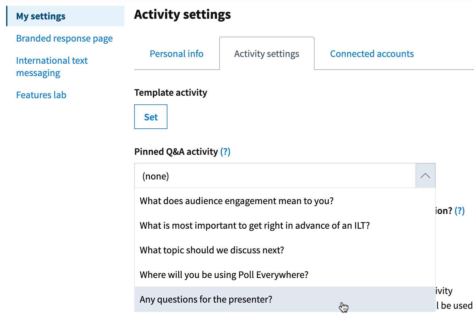
Task: Open the Connected accounts tab
Action: (x=372, y=54)
